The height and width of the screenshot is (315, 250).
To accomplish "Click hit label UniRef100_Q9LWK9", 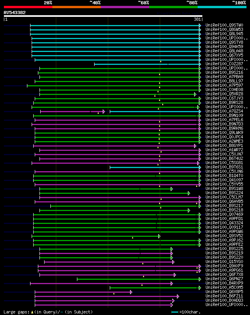I will pos(224,132).
